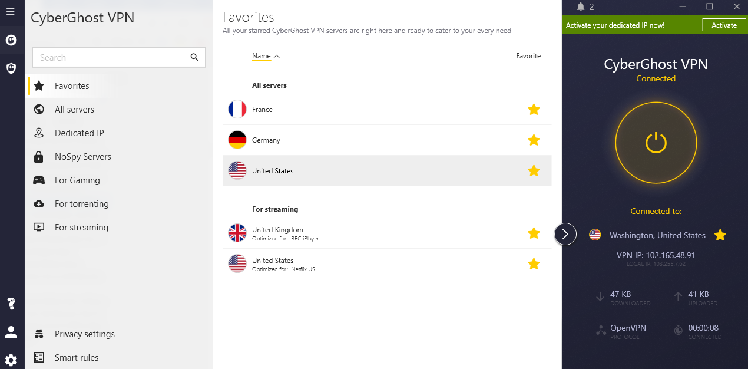
Task: Unfavorite France with its star
Action: pyautogui.click(x=534, y=110)
